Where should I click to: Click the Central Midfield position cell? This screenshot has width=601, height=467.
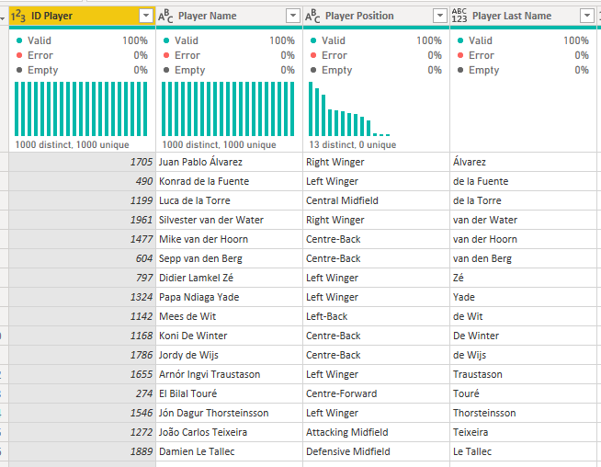tap(376, 200)
